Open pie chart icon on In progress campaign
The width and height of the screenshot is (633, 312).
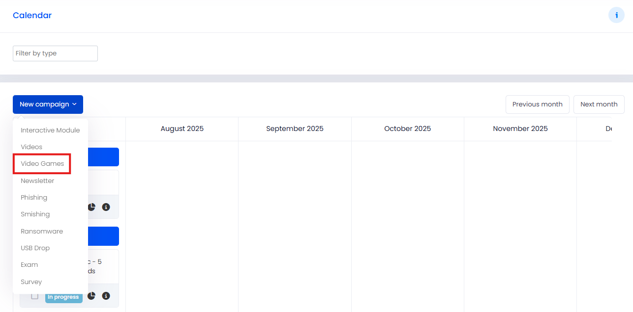point(91,296)
